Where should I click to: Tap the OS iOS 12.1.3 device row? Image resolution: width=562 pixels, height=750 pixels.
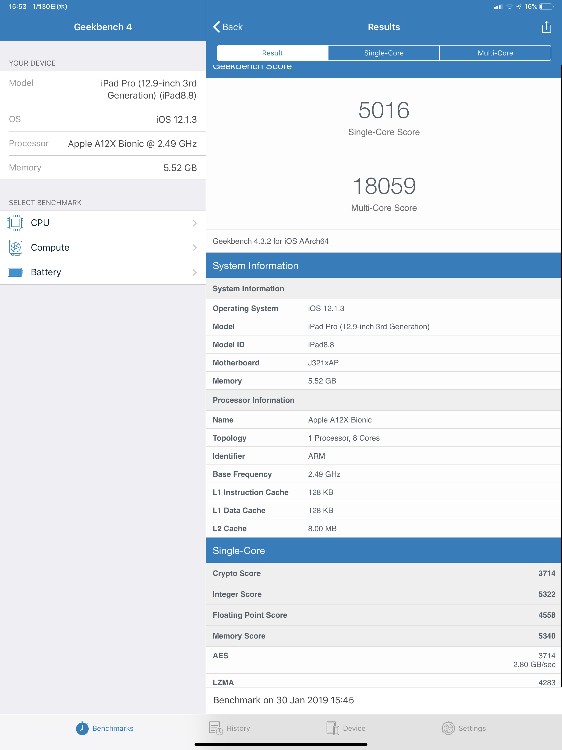coord(103,119)
